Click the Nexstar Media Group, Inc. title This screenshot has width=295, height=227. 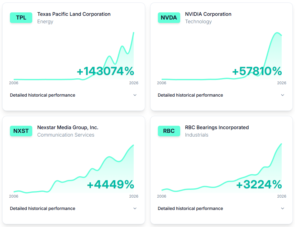tap(68, 128)
